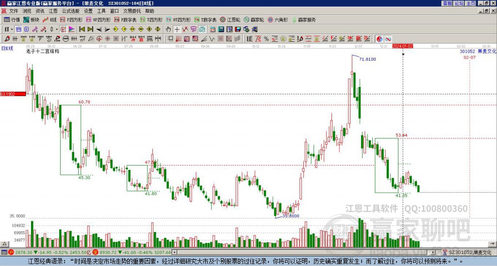497x266 pixels.
Task: Open the 江恩轮 tool
Action: 230,19
